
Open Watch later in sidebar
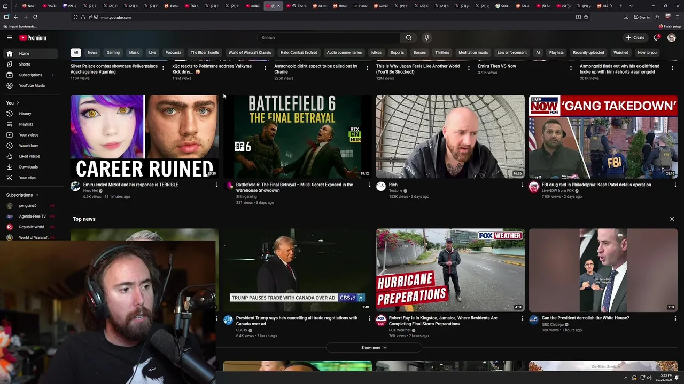tap(29, 146)
